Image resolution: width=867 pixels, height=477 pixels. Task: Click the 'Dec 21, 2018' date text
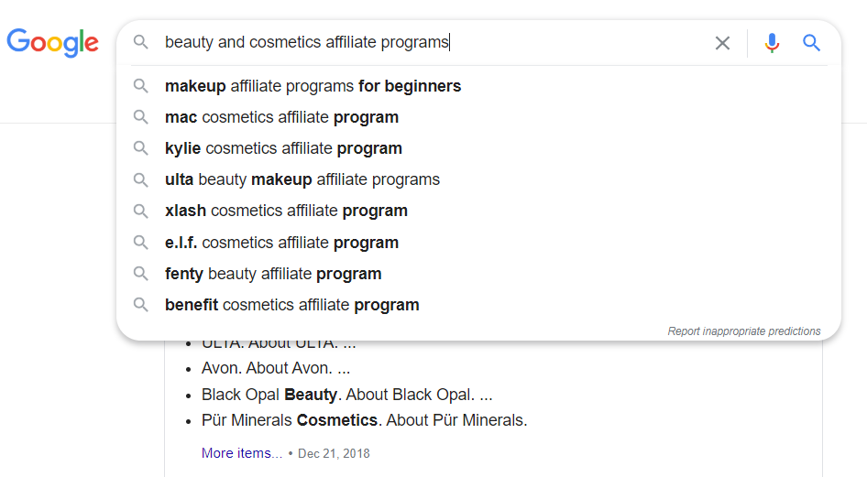click(x=334, y=454)
